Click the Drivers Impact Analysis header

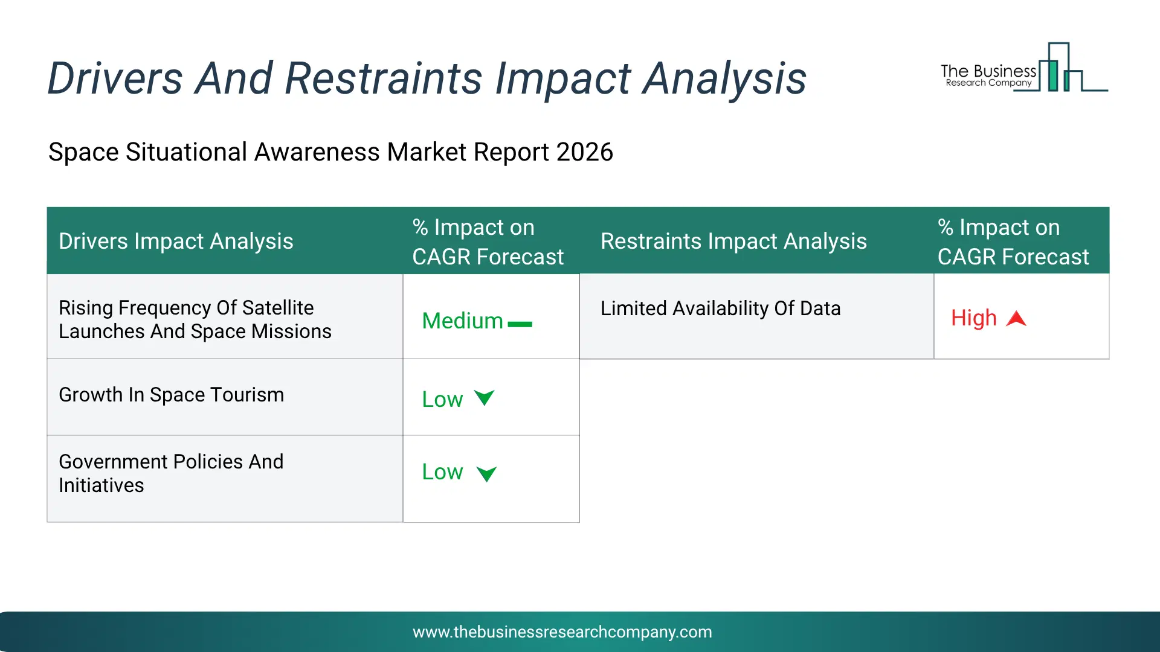176,241
